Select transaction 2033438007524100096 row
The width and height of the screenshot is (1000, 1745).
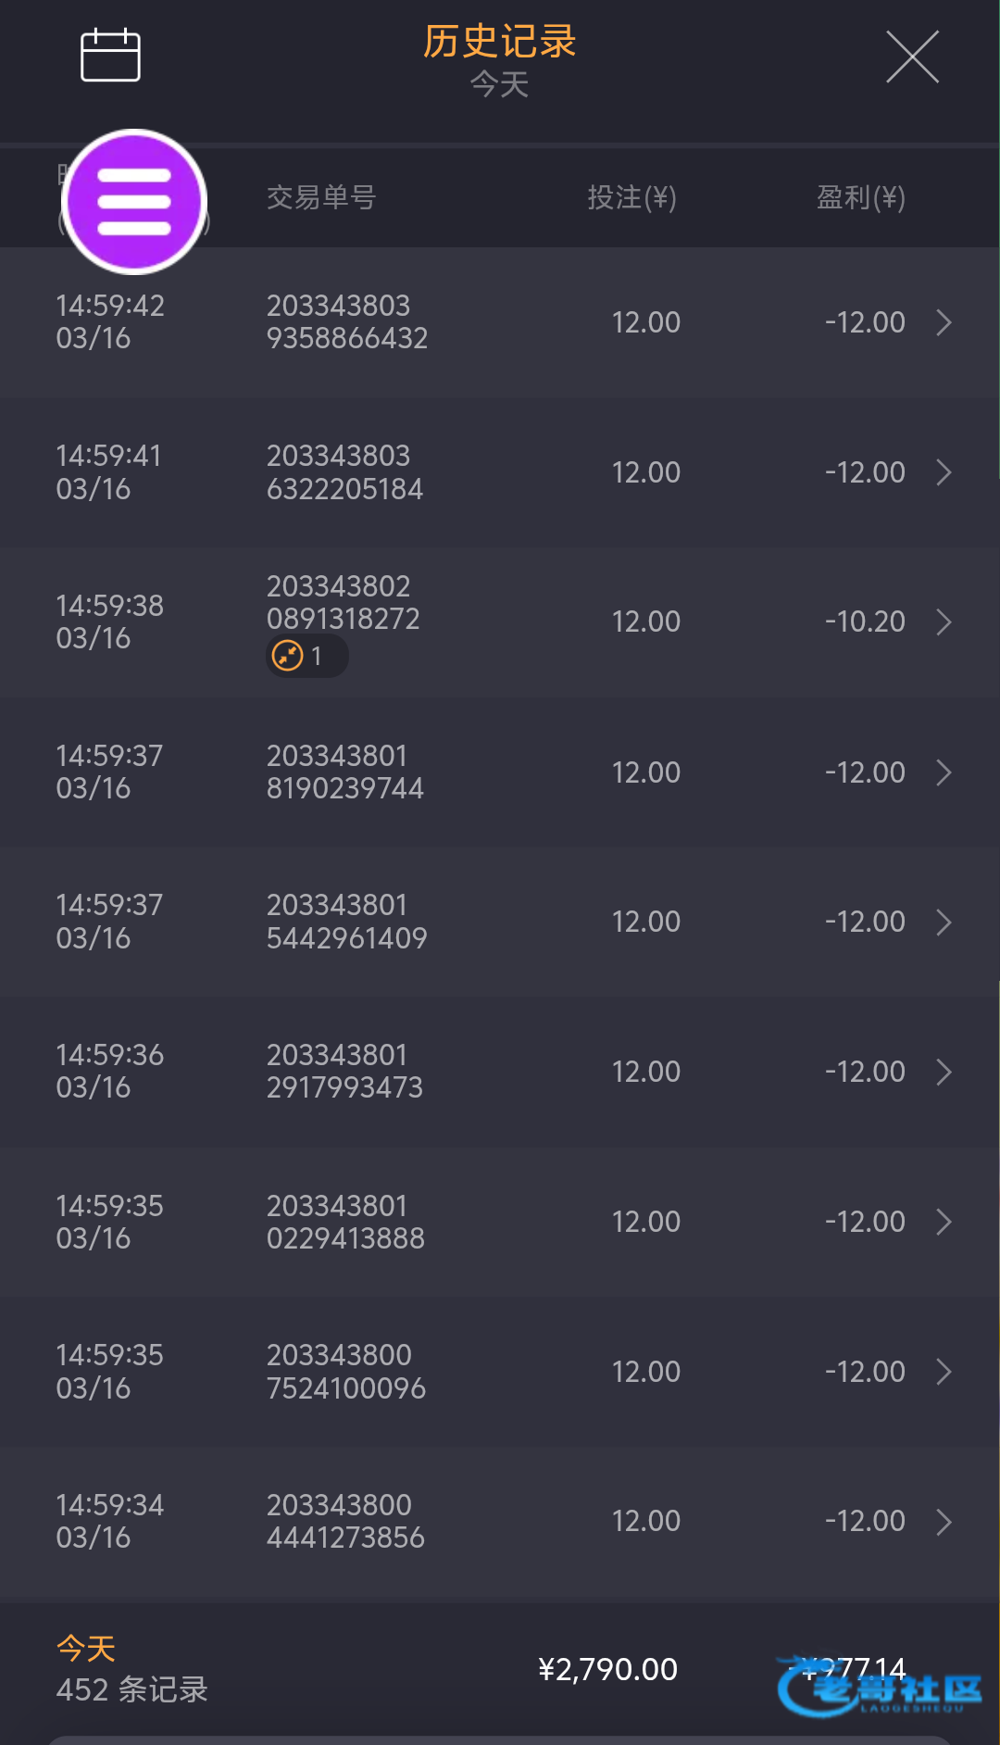click(346, 1372)
